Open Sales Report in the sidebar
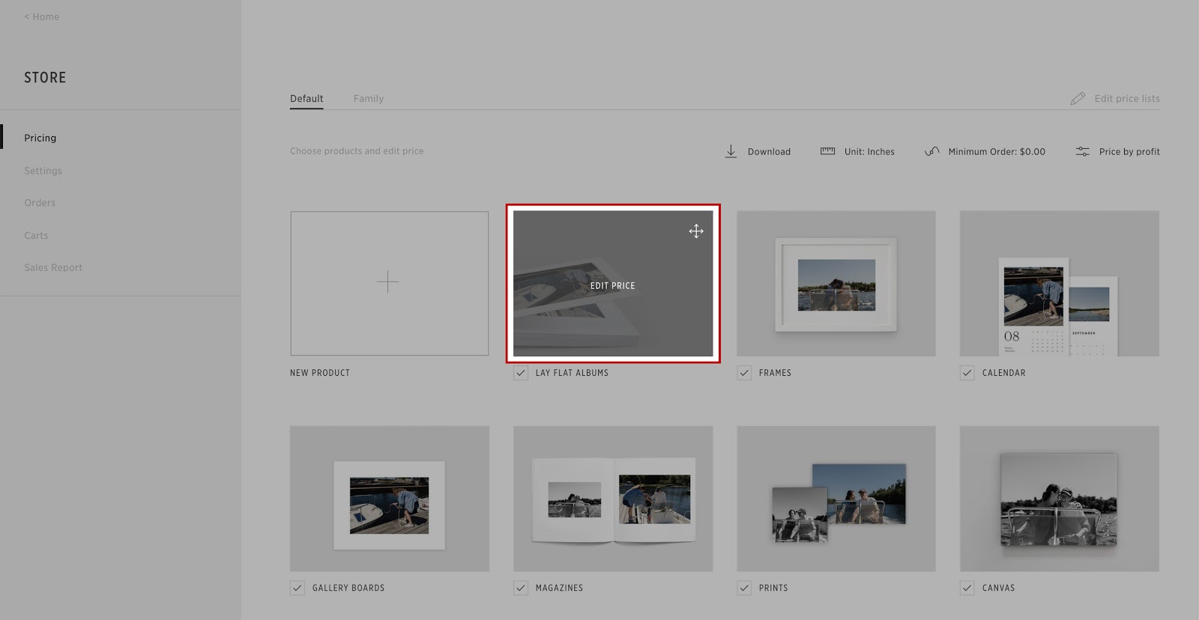 (53, 267)
